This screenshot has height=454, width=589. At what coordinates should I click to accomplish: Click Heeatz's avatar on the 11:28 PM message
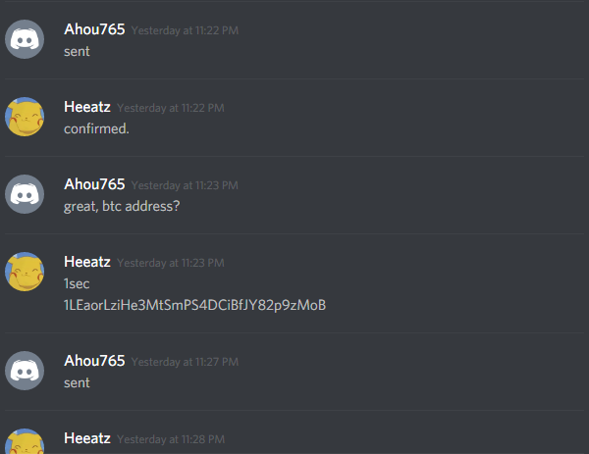point(25,441)
